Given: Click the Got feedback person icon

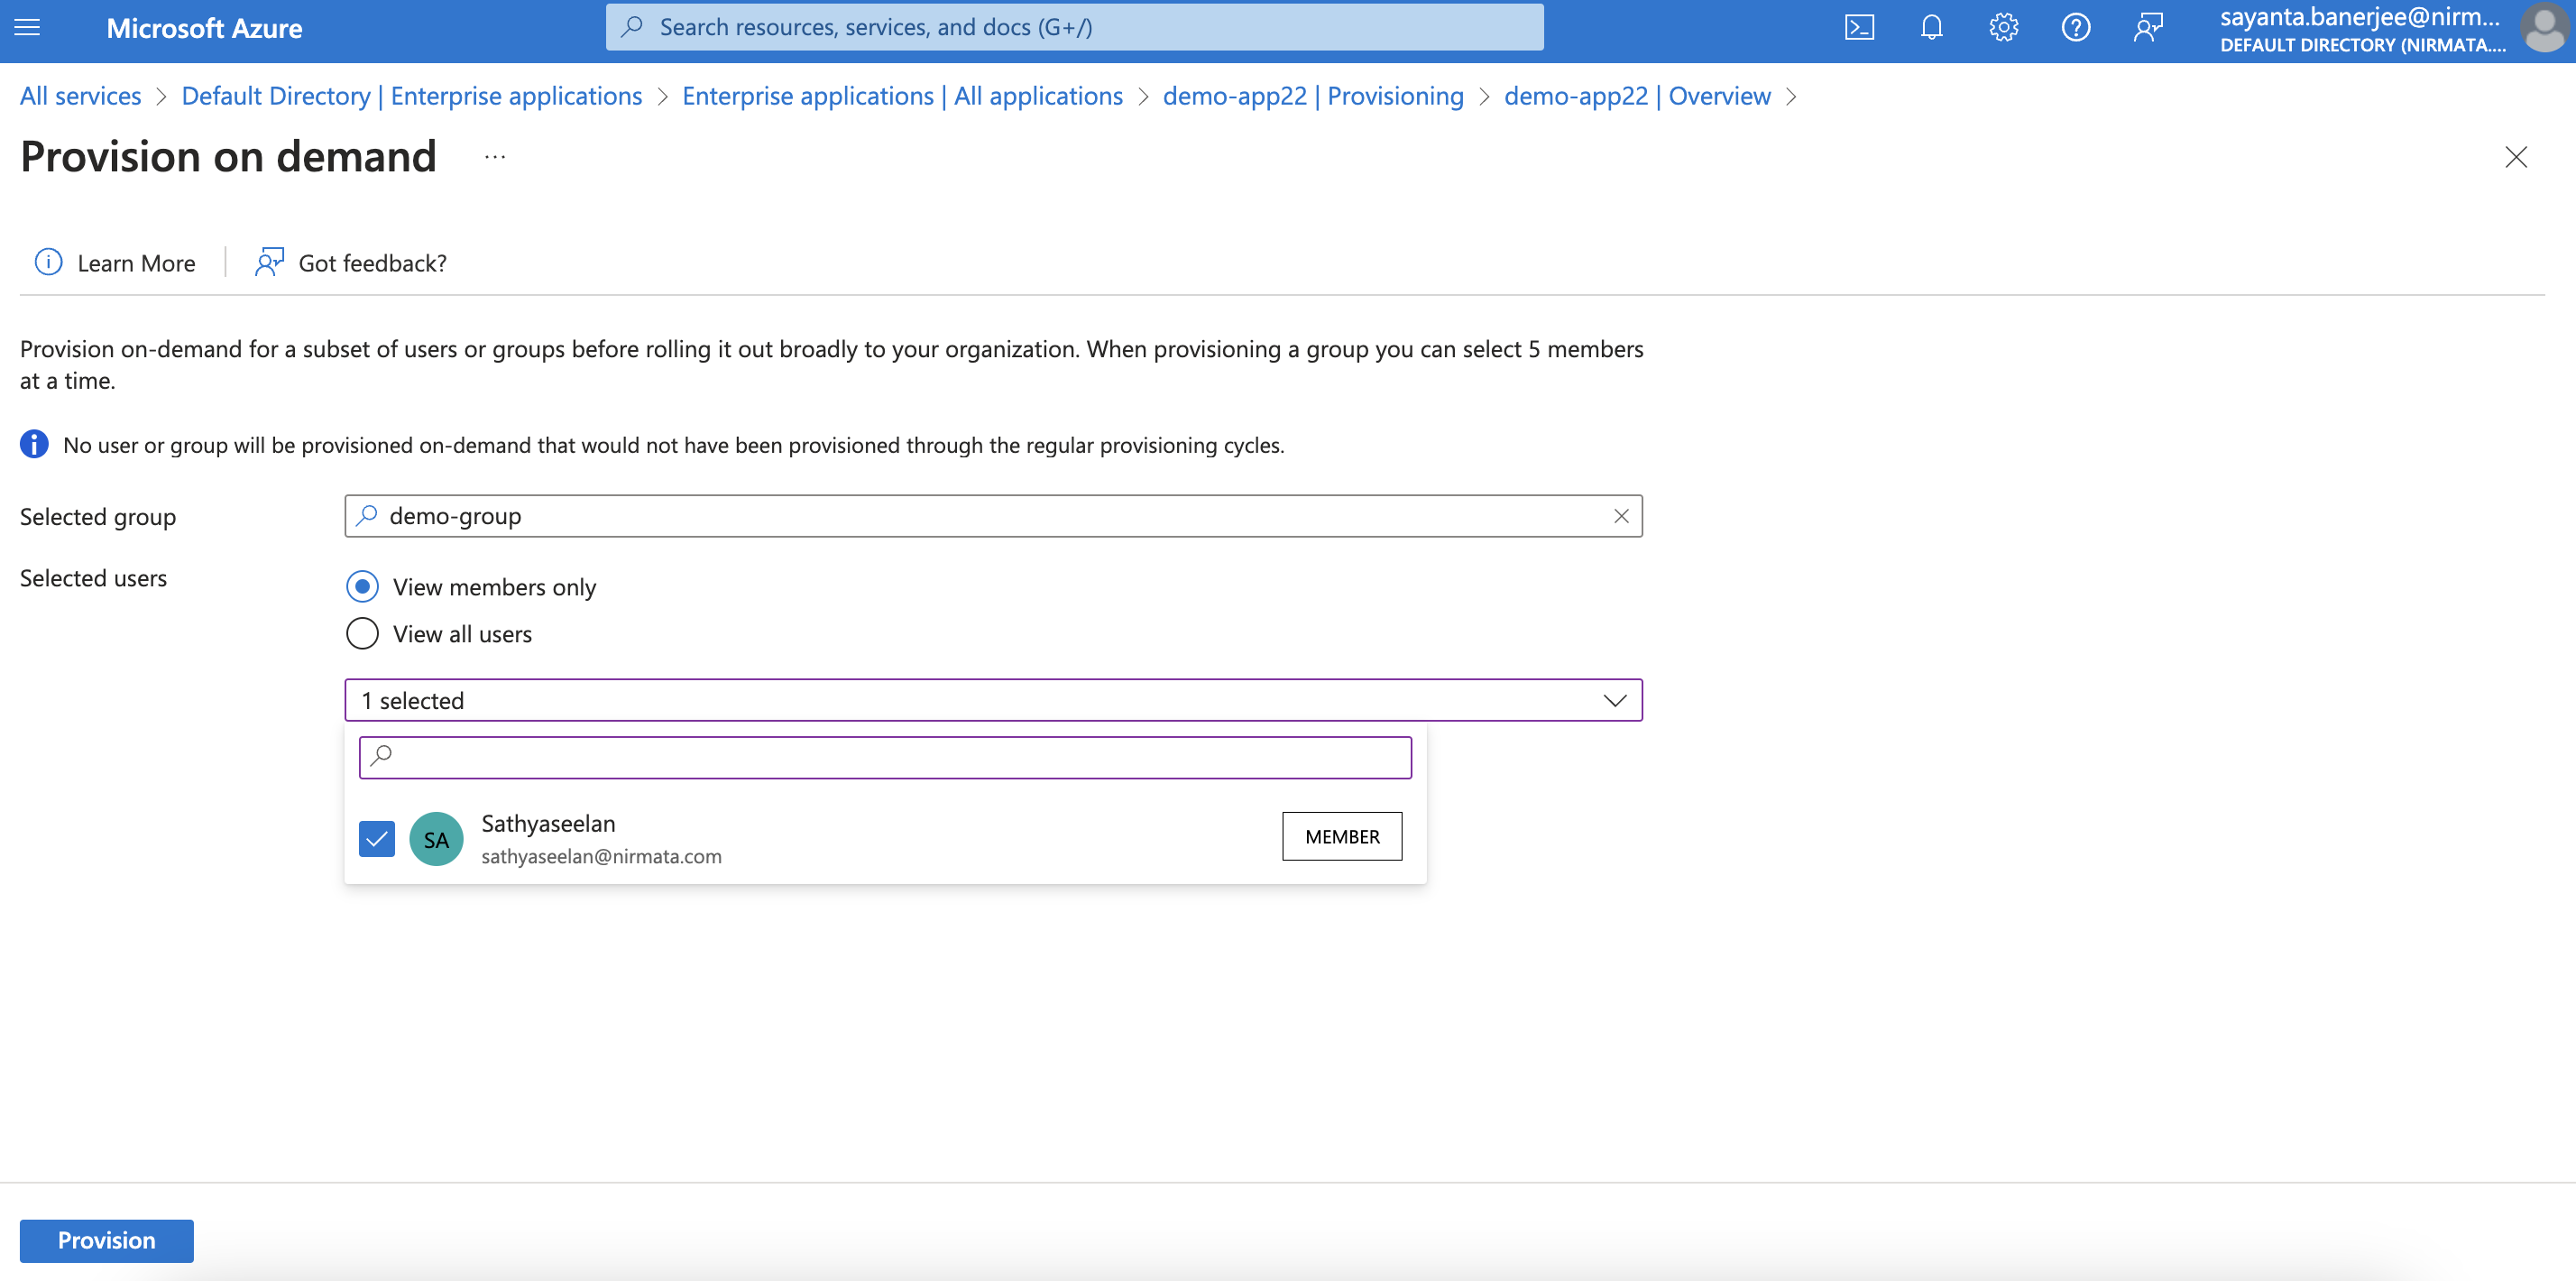Looking at the screenshot, I should pyautogui.click(x=268, y=262).
